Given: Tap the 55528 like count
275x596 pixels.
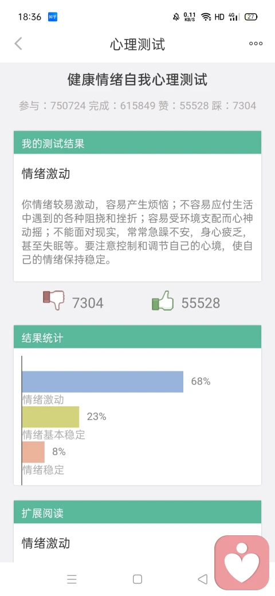Looking at the screenshot, I should [201, 303].
